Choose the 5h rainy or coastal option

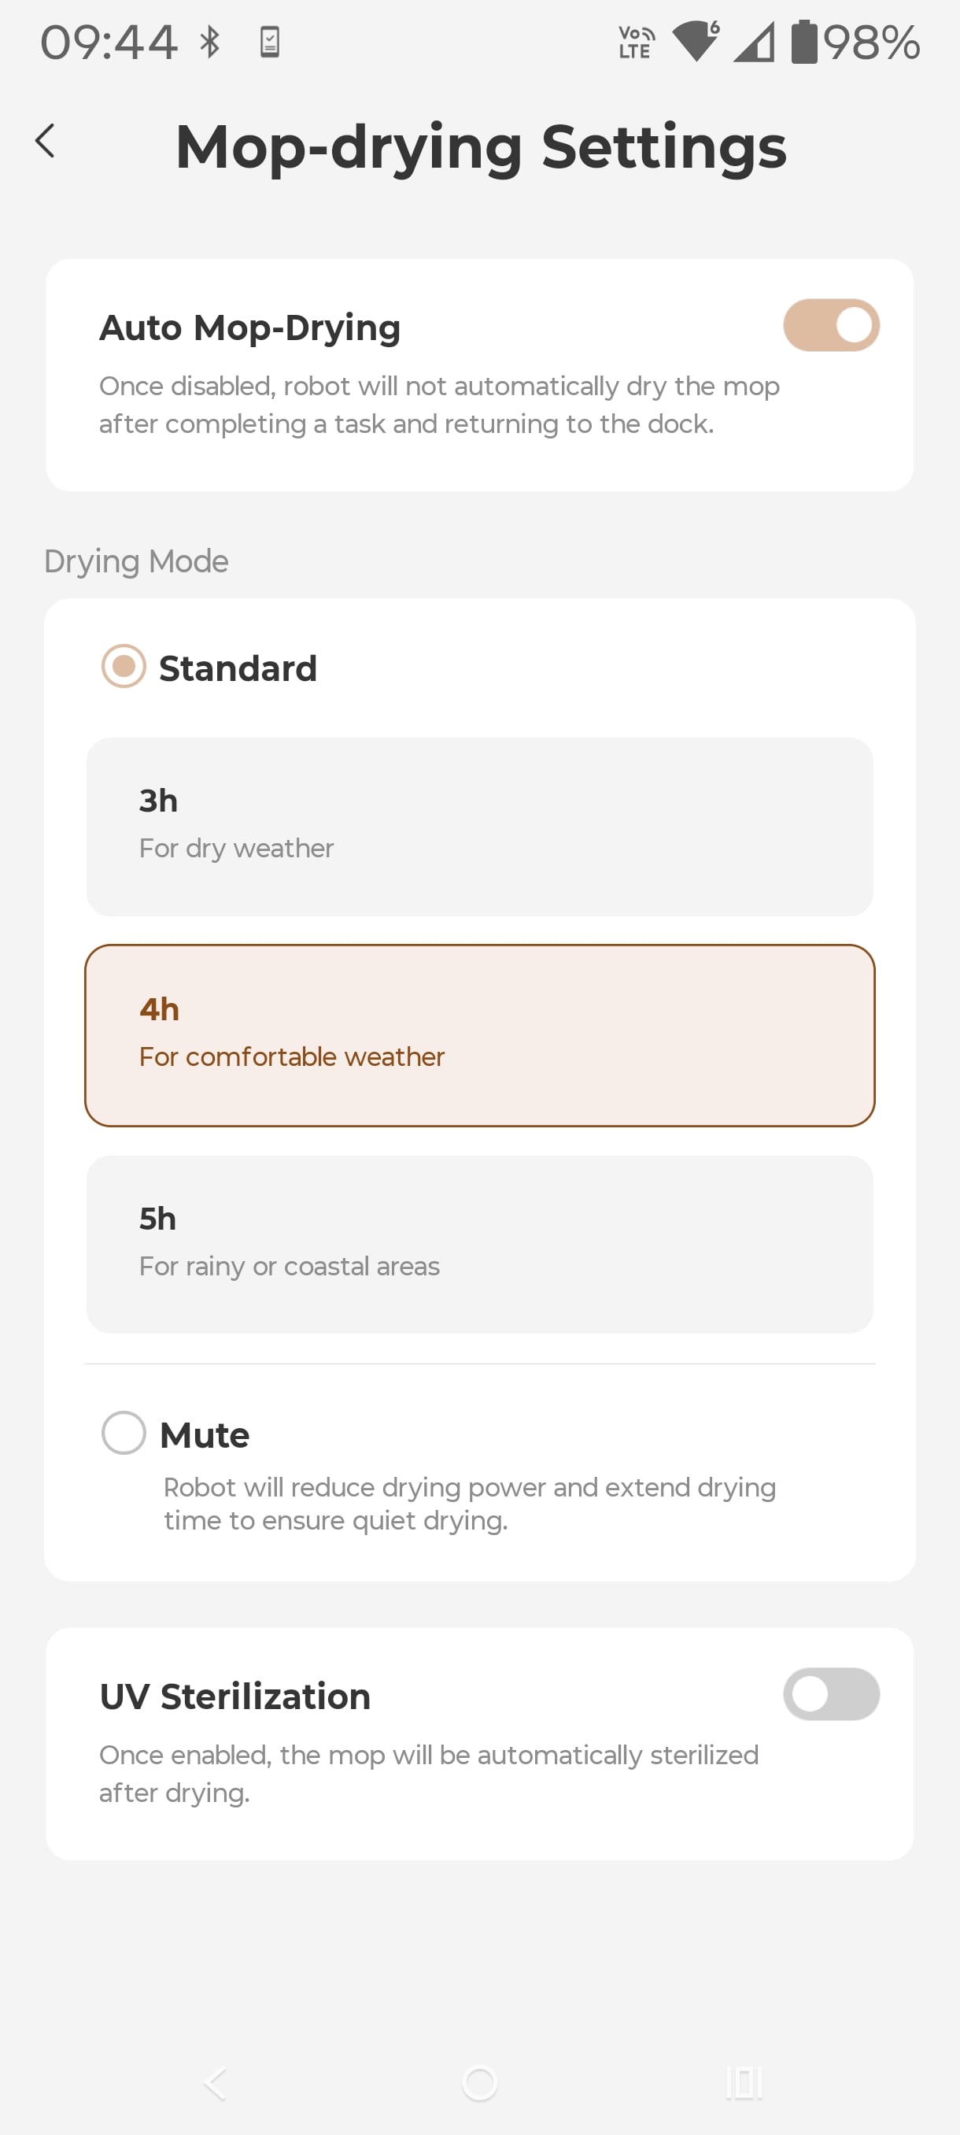[x=479, y=1244]
